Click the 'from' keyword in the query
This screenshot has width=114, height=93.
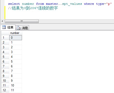(x=40, y=4)
